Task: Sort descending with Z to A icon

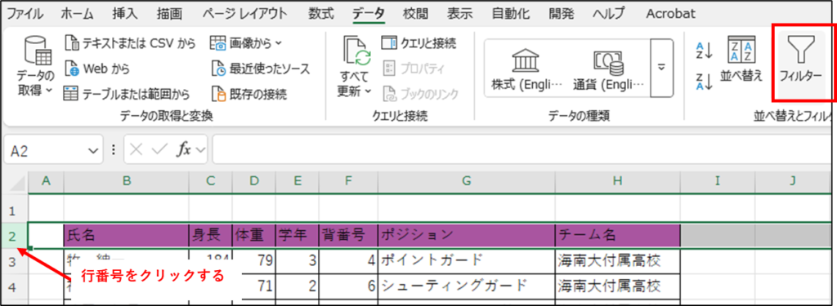Action: (x=705, y=82)
